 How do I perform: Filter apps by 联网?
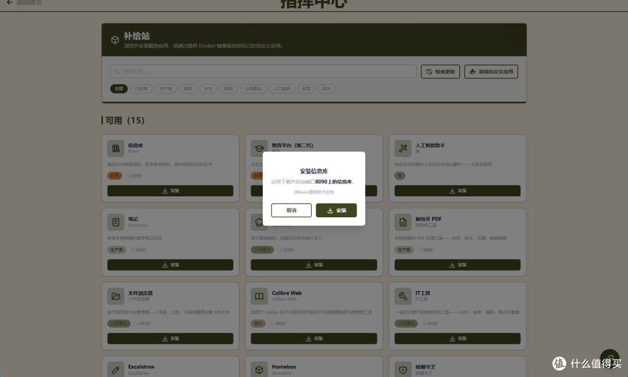pyautogui.click(x=229, y=88)
